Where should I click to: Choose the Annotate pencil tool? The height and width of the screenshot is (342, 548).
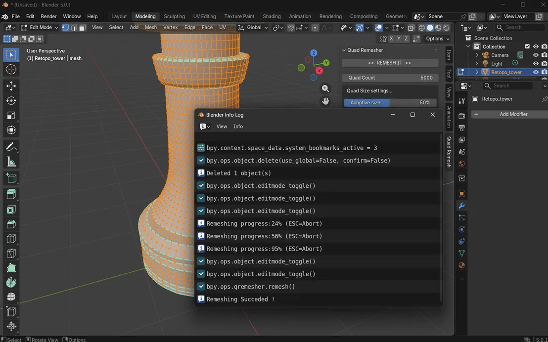pyautogui.click(x=11, y=147)
